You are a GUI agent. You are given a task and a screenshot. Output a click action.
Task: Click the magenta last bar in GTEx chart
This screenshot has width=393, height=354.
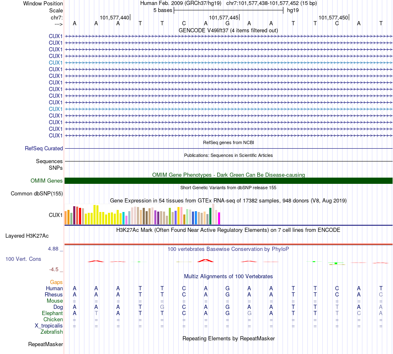tap(219, 218)
